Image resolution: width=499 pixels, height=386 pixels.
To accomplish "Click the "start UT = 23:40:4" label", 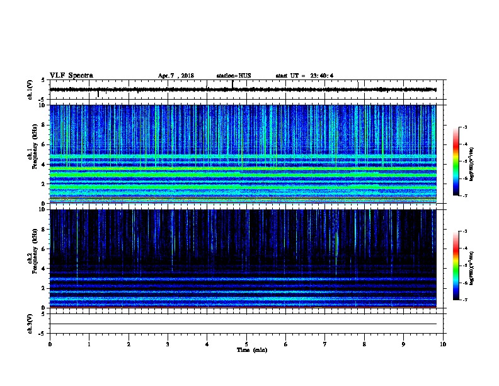I will pos(304,76).
